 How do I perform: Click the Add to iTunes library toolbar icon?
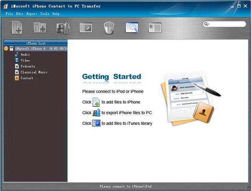click(x=86, y=28)
